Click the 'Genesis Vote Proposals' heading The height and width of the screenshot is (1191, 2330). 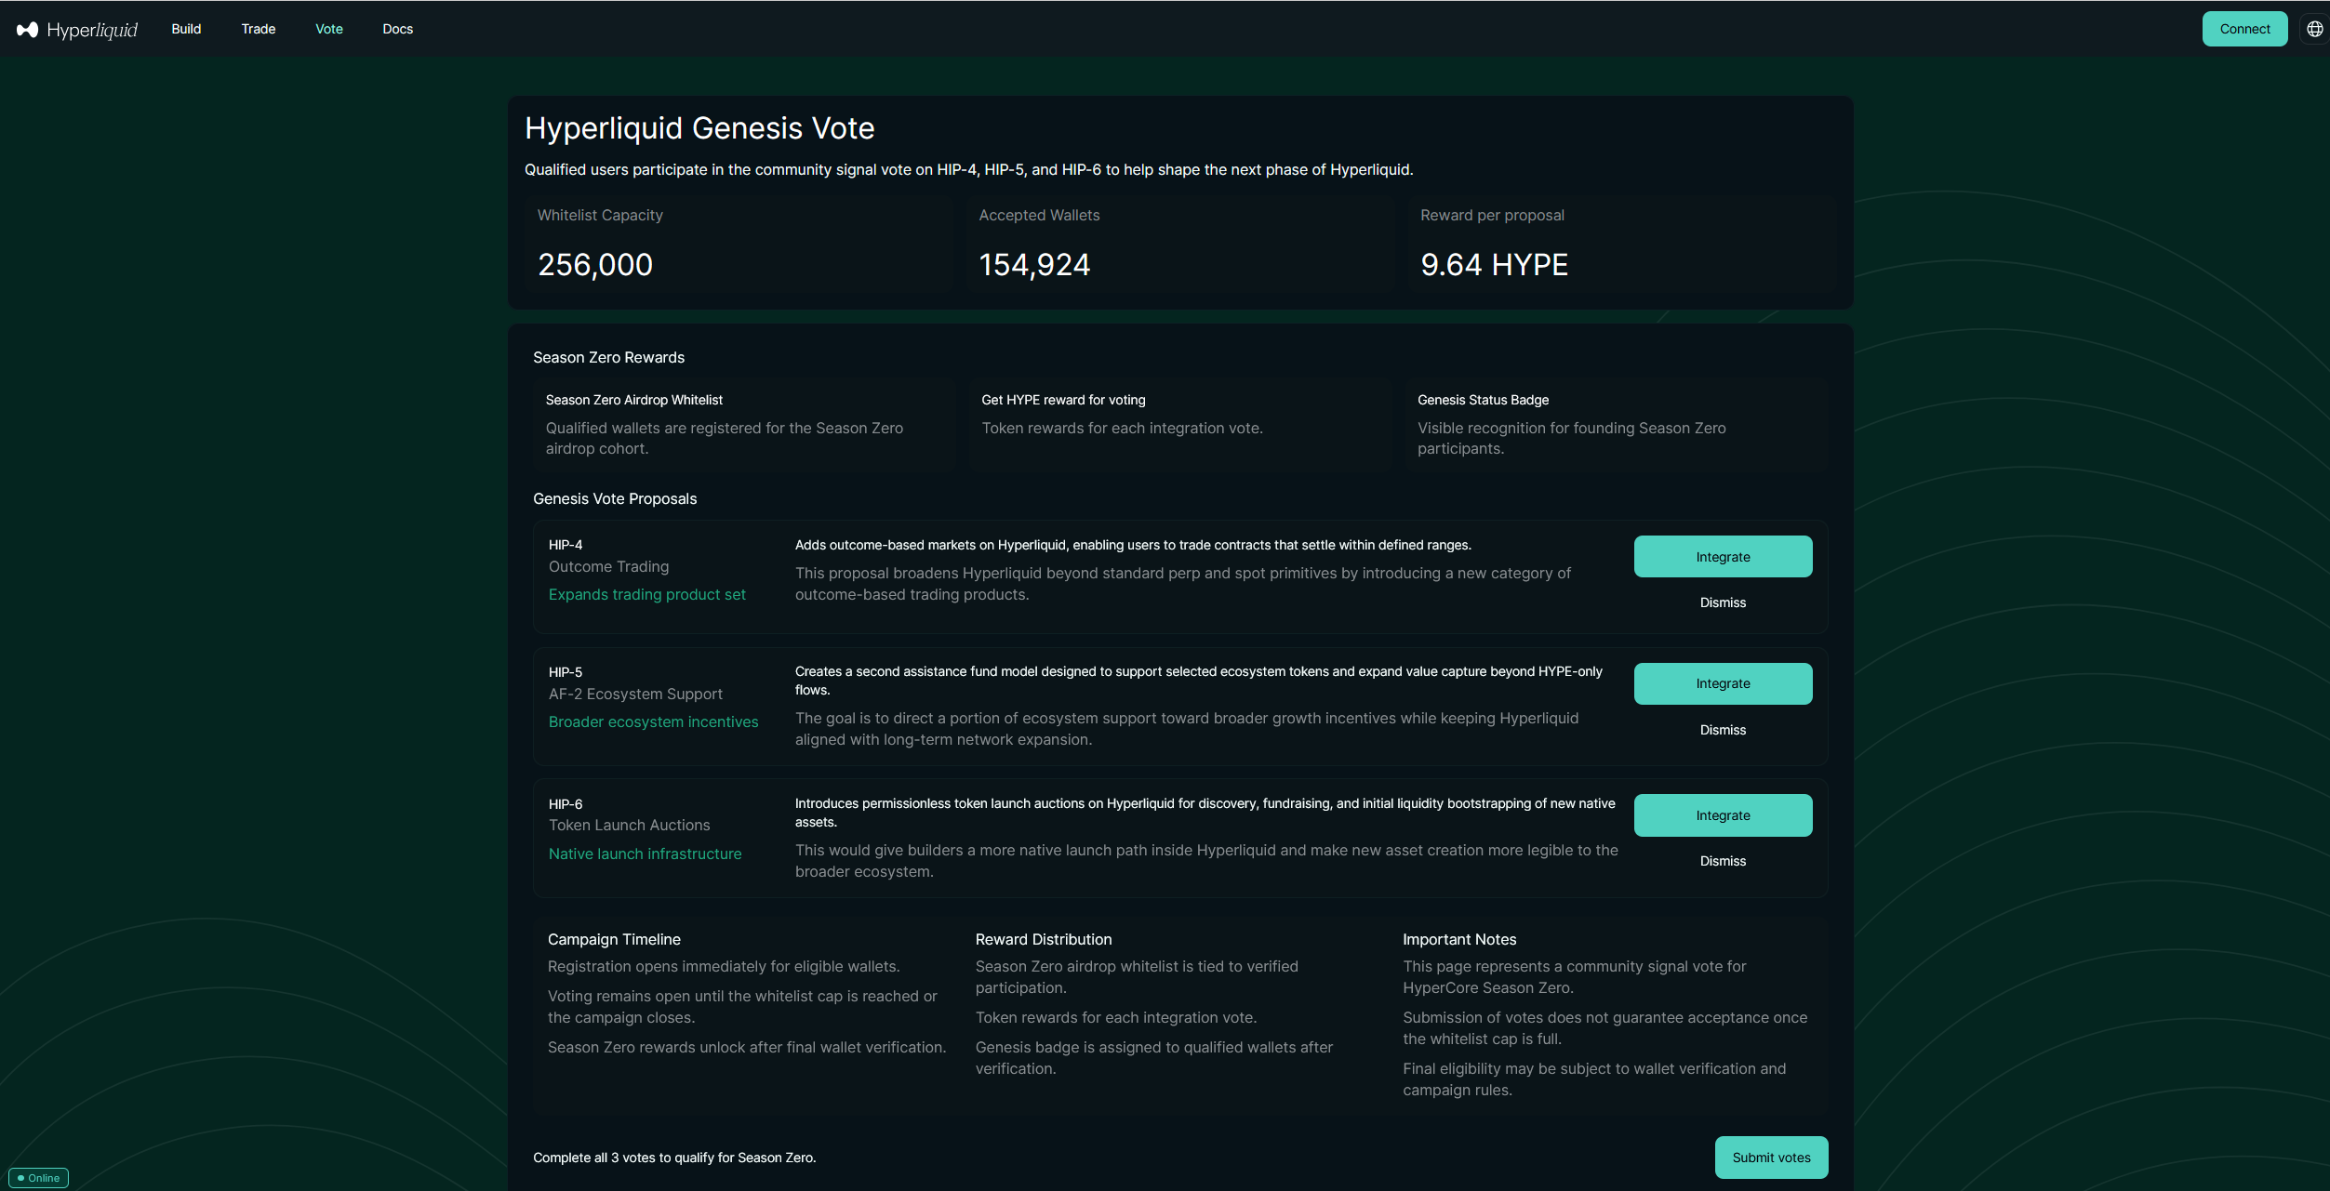[x=615, y=499]
